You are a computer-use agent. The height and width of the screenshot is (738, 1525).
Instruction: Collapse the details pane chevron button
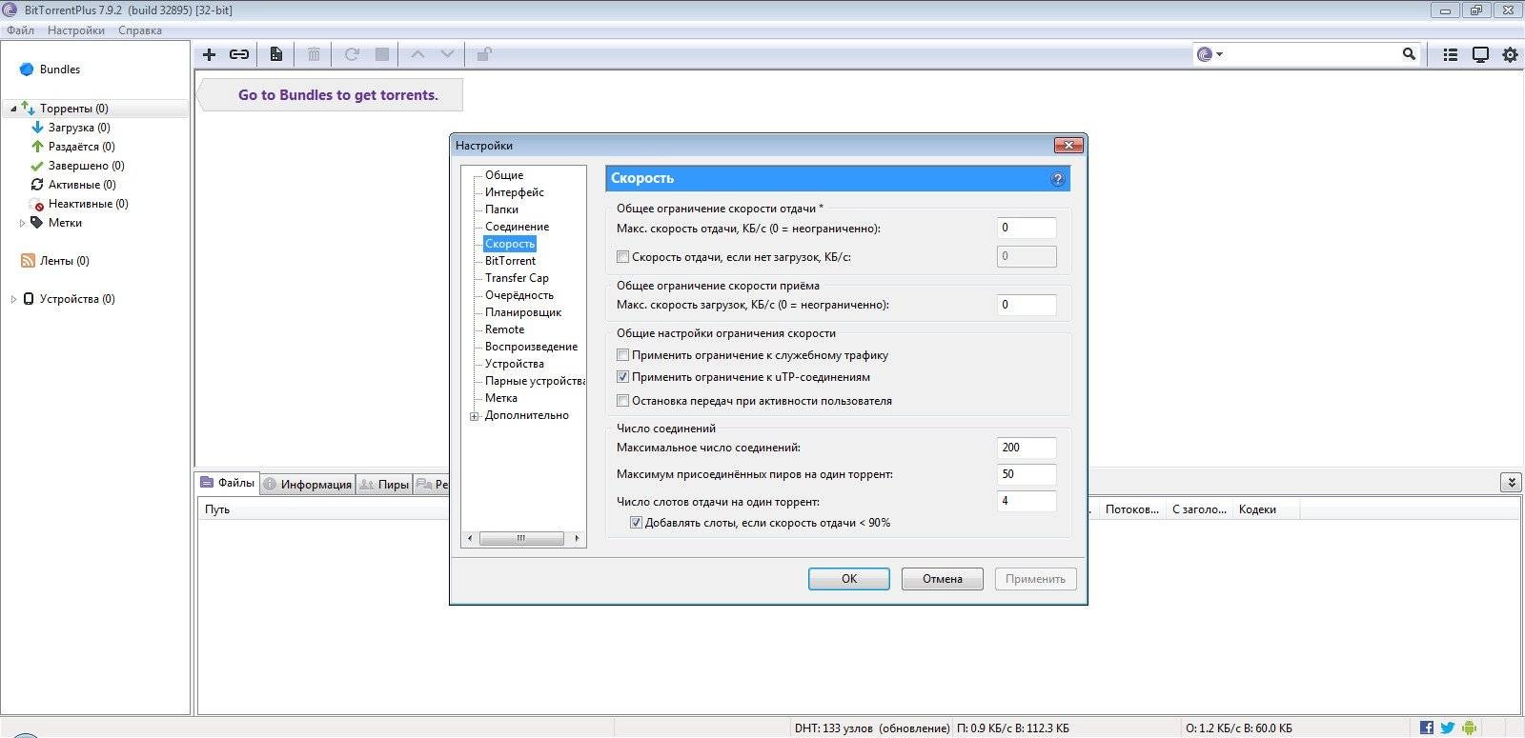[1511, 483]
